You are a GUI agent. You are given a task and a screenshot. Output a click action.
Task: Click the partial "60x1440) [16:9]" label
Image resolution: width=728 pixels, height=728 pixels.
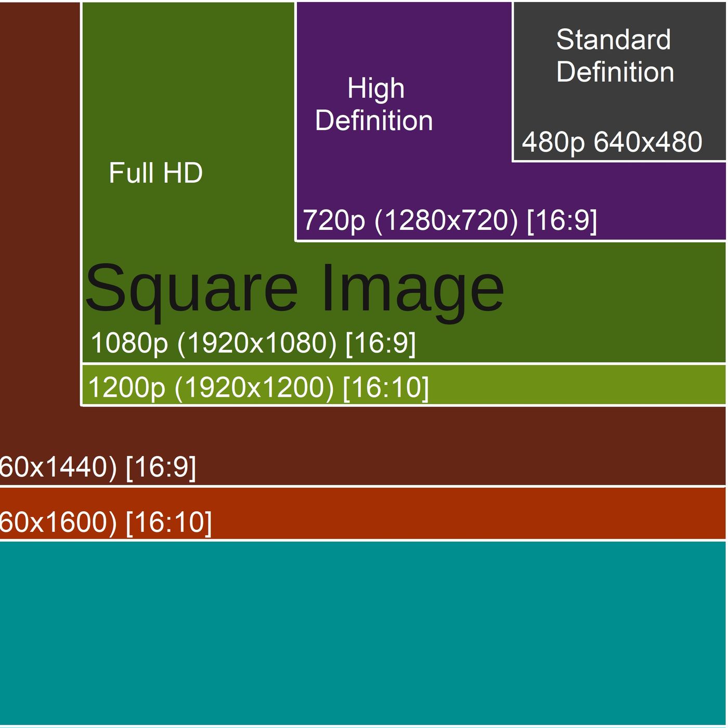(98, 466)
